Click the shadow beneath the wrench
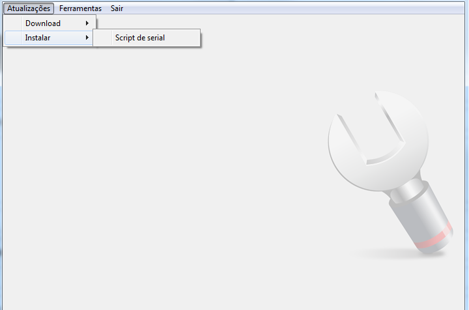469x310 pixels. pyautogui.click(x=391, y=254)
